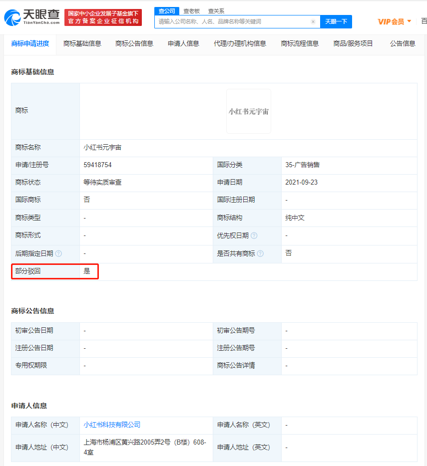Switch to the 查老板 search tab
Image resolution: width=427 pixels, height=466 pixels.
pyautogui.click(x=192, y=10)
